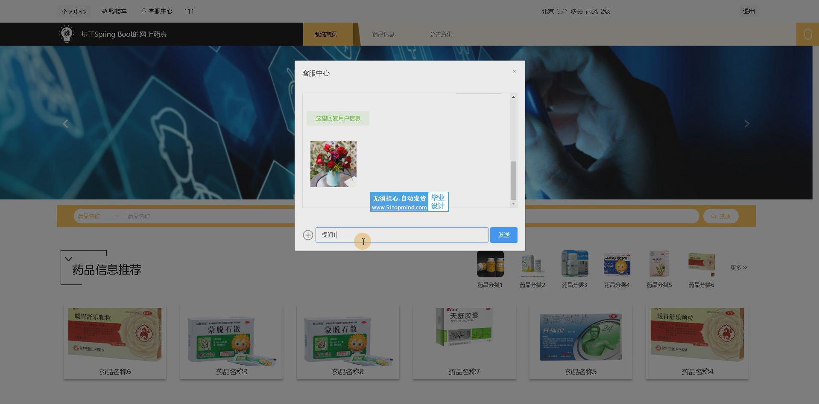This screenshot has width=819, height=404.
Task: Click the 退出 logout link
Action: click(749, 11)
